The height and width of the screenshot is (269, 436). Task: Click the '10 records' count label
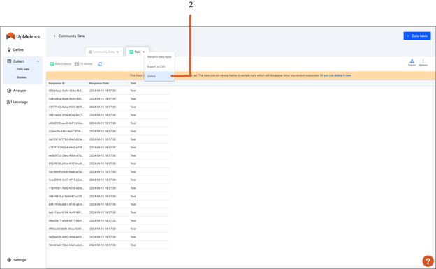pos(86,64)
